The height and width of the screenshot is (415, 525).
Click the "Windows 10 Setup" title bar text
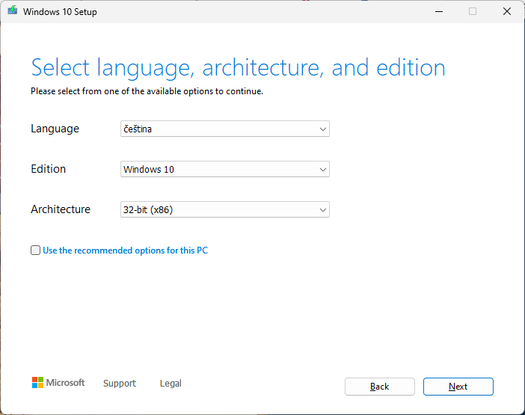[x=60, y=12]
